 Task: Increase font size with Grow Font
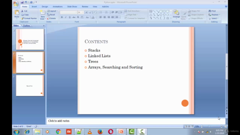coord(87,12)
